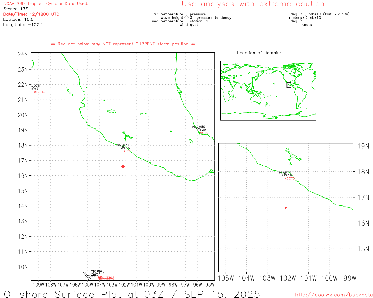Viewport: 373px width, 298px height.
Task: Click red station ID label under '+20'
Action: (203, 133)
